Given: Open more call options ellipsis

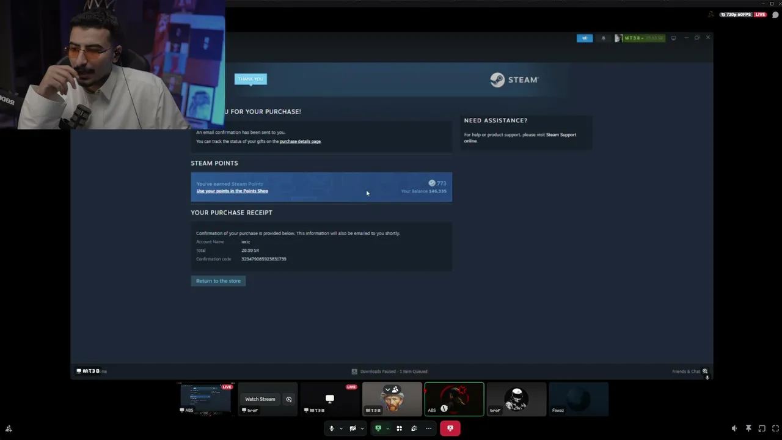Looking at the screenshot, I should [429, 428].
